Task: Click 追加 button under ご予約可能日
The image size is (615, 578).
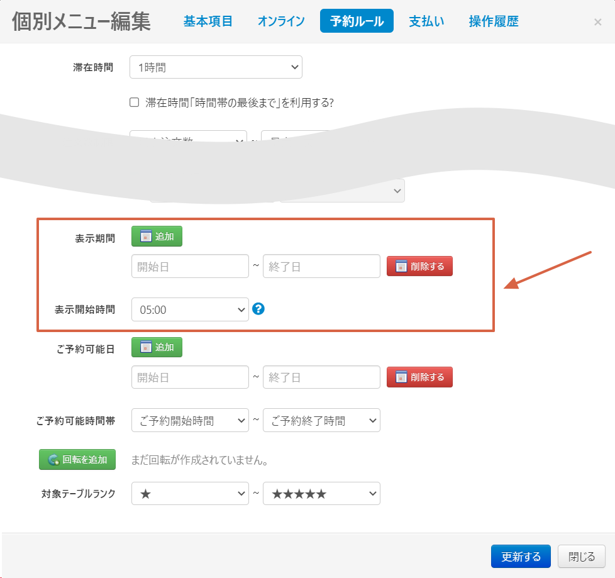Action: (157, 347)
